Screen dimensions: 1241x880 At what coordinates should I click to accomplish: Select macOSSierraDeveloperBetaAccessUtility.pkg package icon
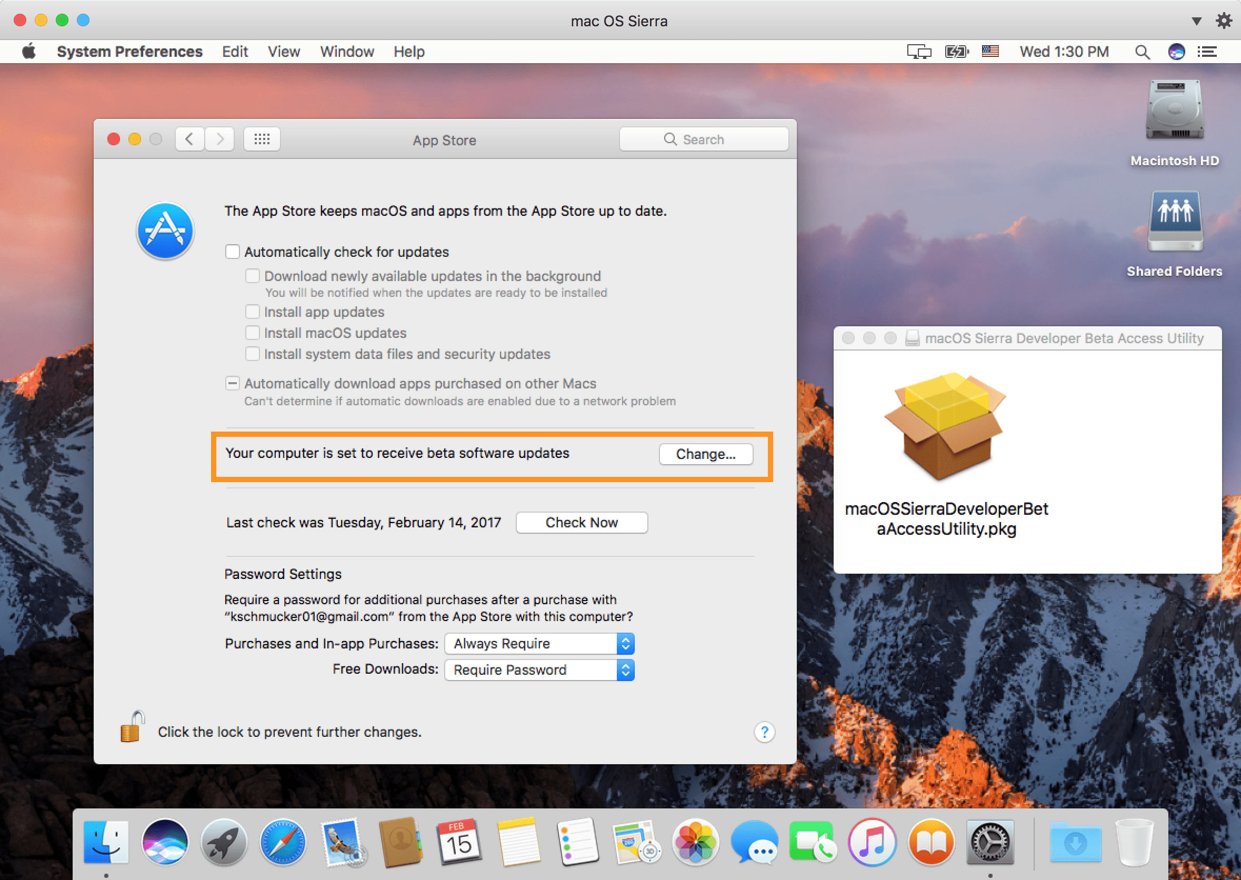(x=946, y=426)
